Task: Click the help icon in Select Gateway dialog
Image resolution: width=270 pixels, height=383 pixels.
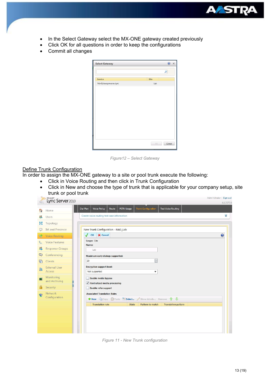Action: (169, 64)
